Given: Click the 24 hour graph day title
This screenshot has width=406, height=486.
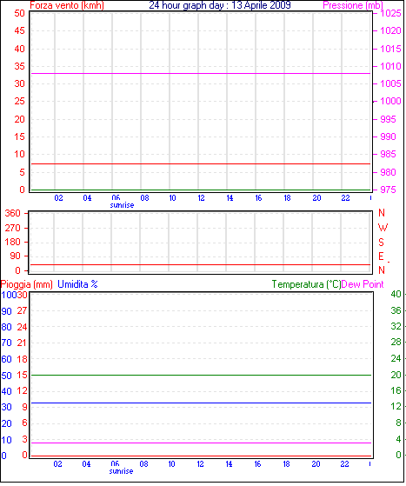Looking at the screenshot, I should point(220,5).
